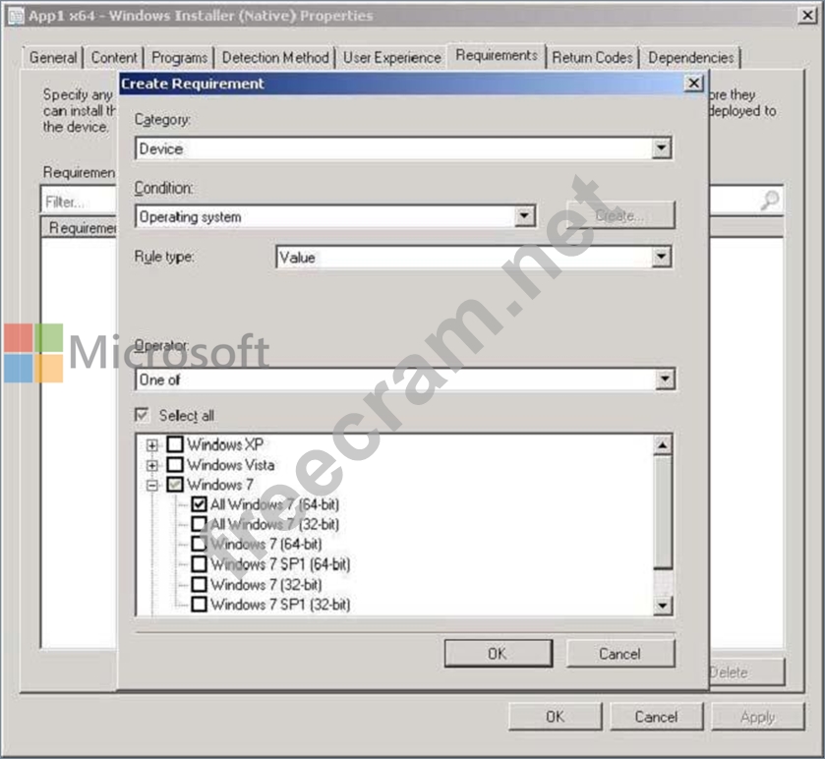Screen dimensions: 825x759
Task: Select the Windows 7 tree label
Action: (x=220, y=485)
